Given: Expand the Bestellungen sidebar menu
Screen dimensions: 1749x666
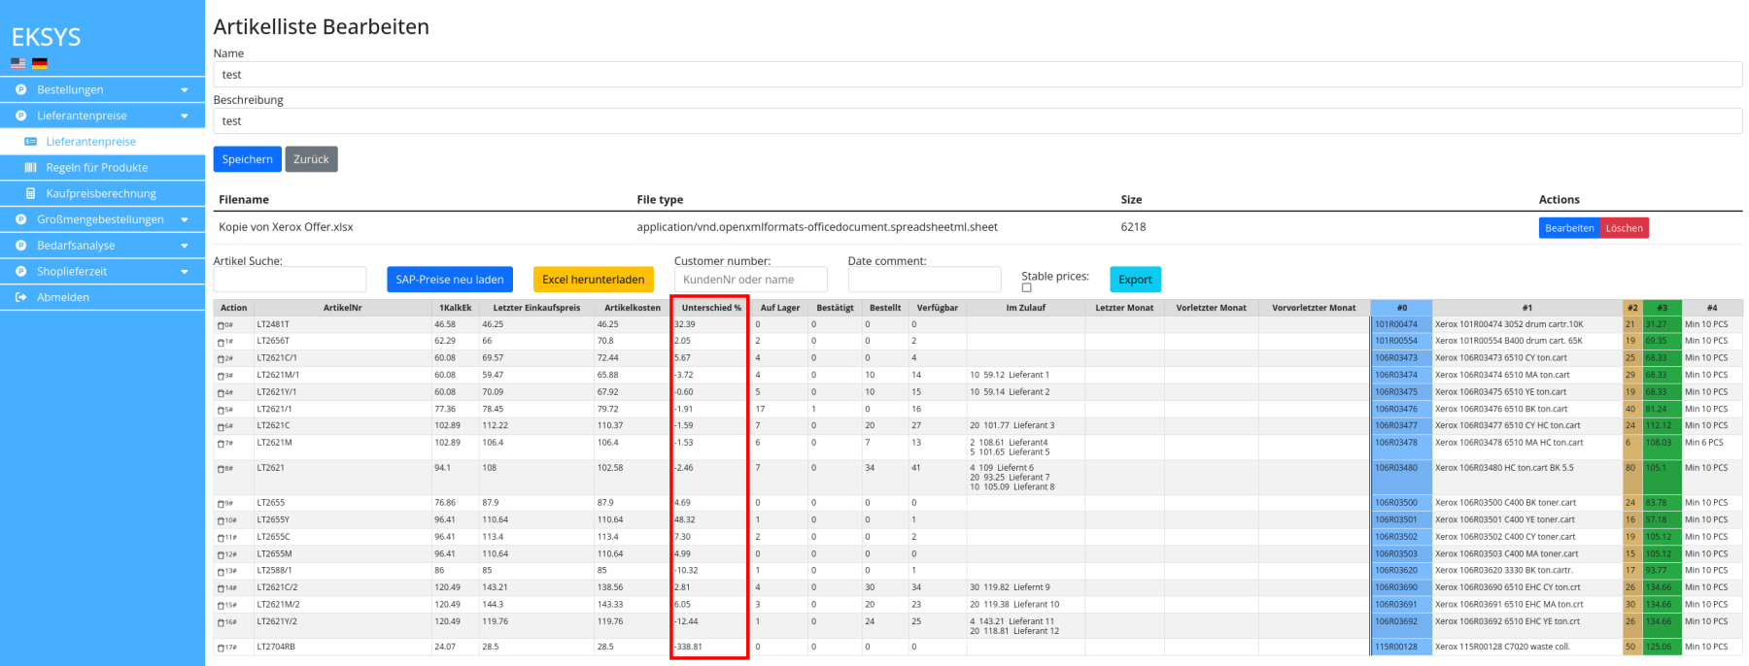Looking at the screenshot, I should (x=185, y=90).
